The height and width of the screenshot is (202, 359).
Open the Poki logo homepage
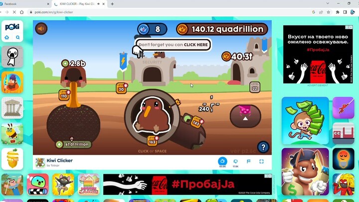coord(12,27)
